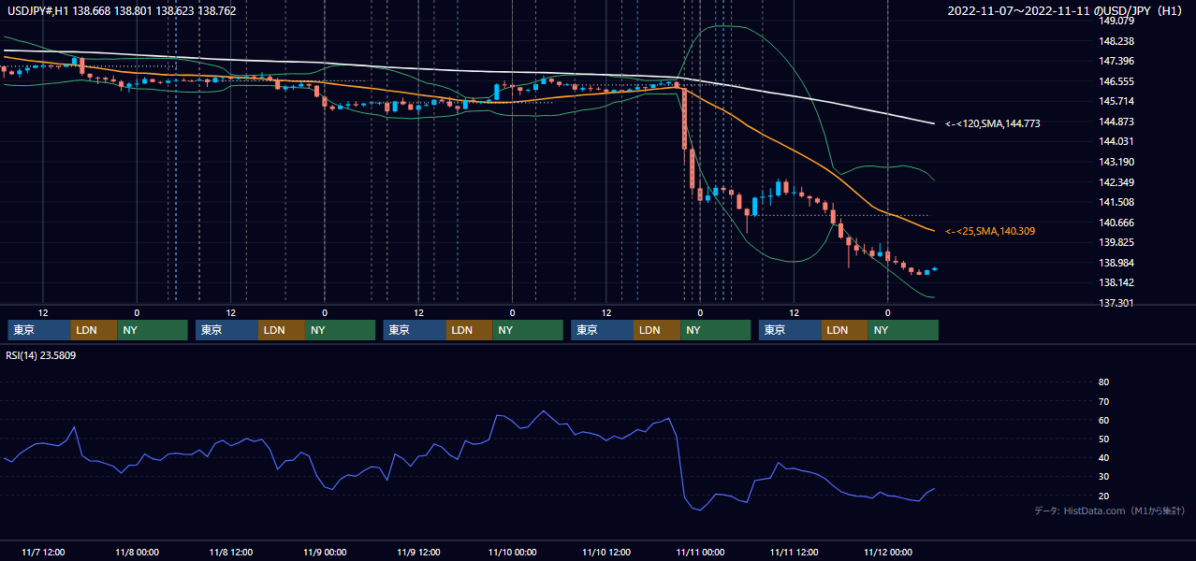Click the 137.301 price axis value
Image resolution: width=1196 pixels, height=561 pixels.
1116,303
